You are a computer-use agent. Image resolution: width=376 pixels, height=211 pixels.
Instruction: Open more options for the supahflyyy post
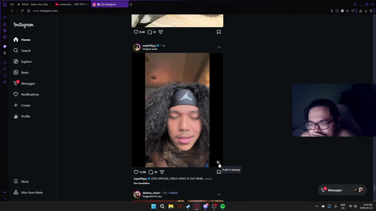click(x=219, y=47)
